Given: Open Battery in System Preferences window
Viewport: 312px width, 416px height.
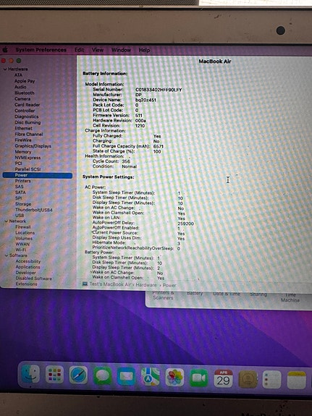Looking at the screenshot, I should [x=195, y=293].
